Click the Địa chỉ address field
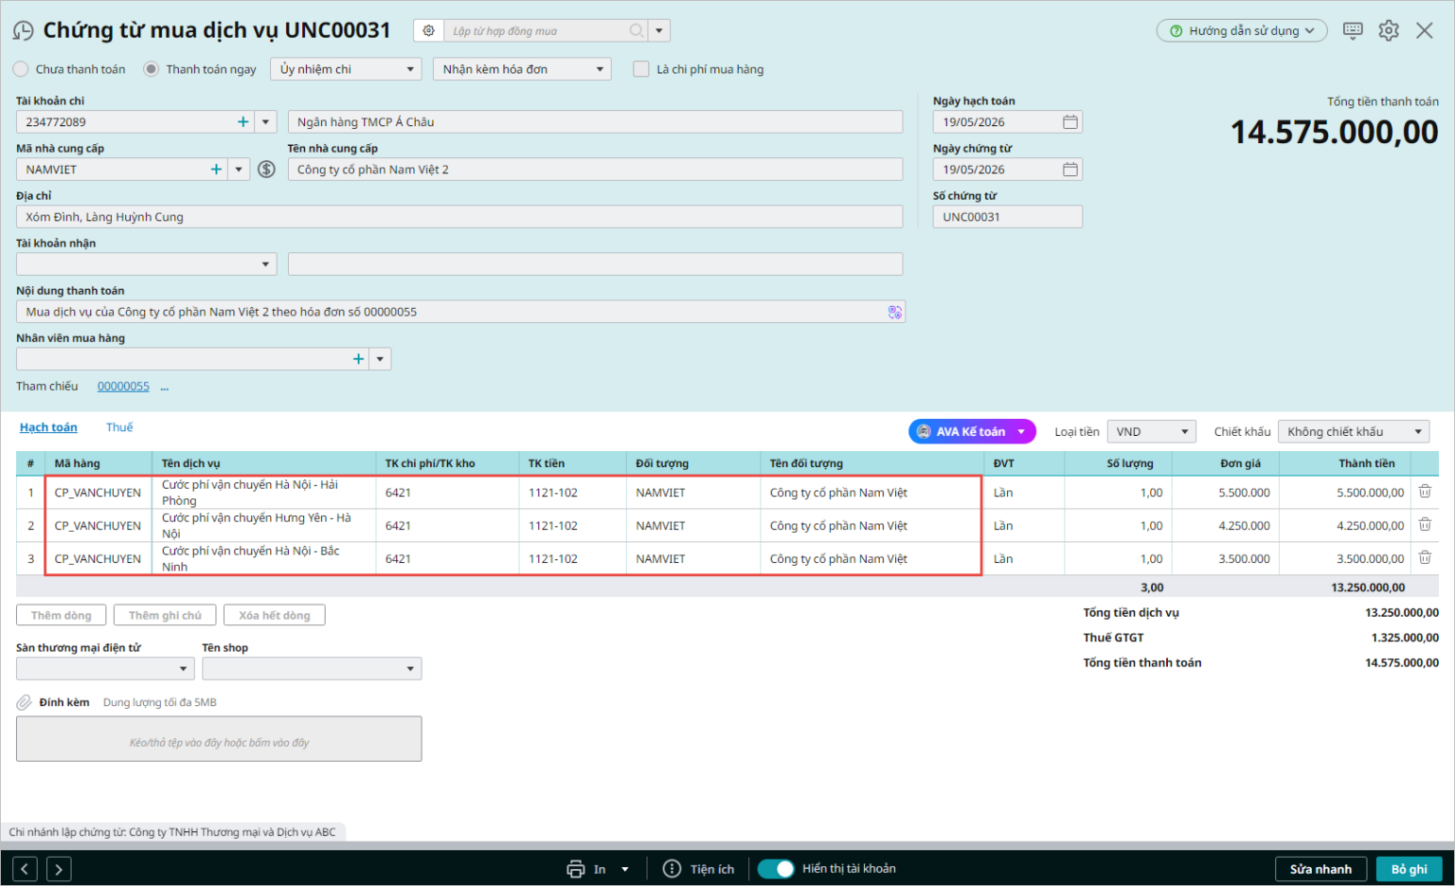This screenshot has height=886, width=1455. 459,216
